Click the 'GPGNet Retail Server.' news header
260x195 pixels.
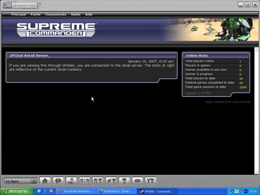(92, 55)
